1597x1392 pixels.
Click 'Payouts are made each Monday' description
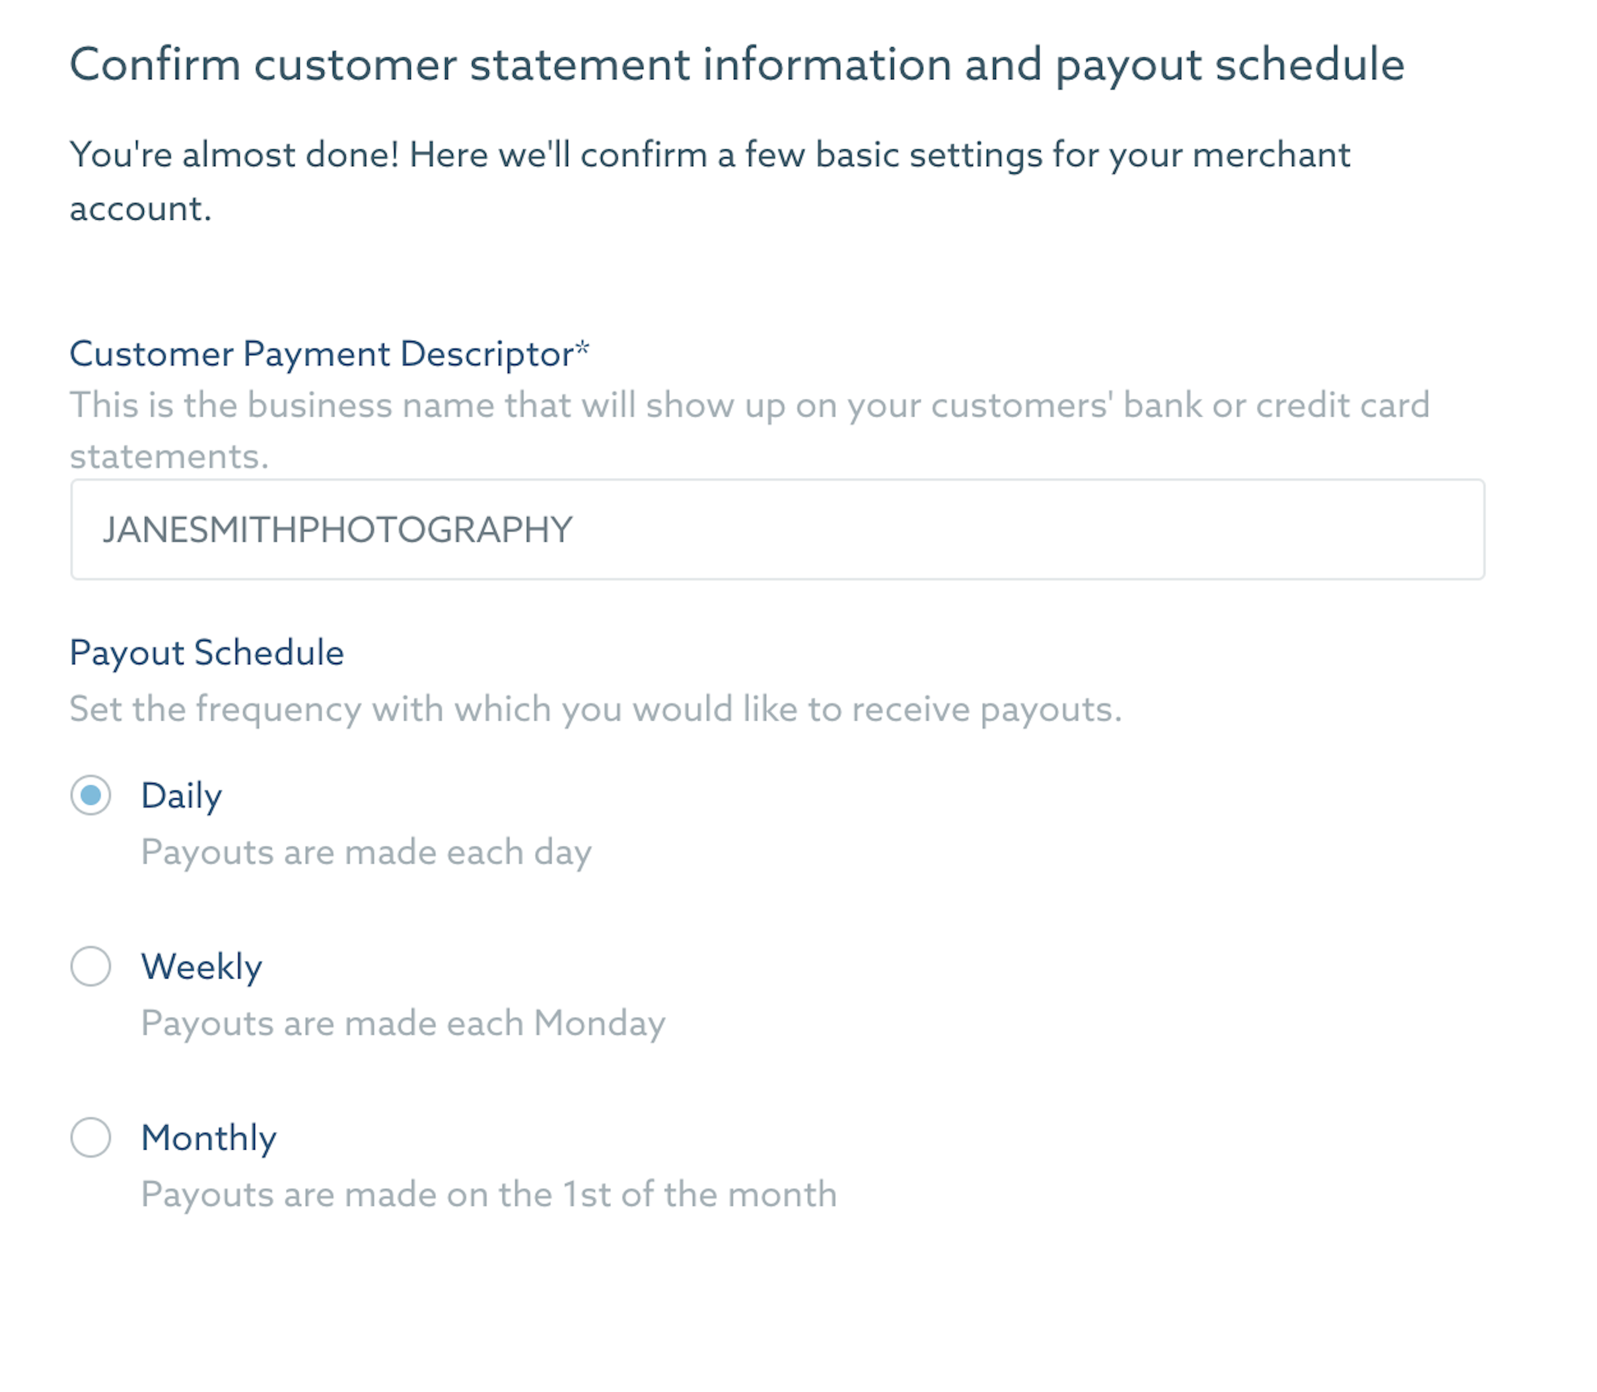click(x=403, y=1024)
